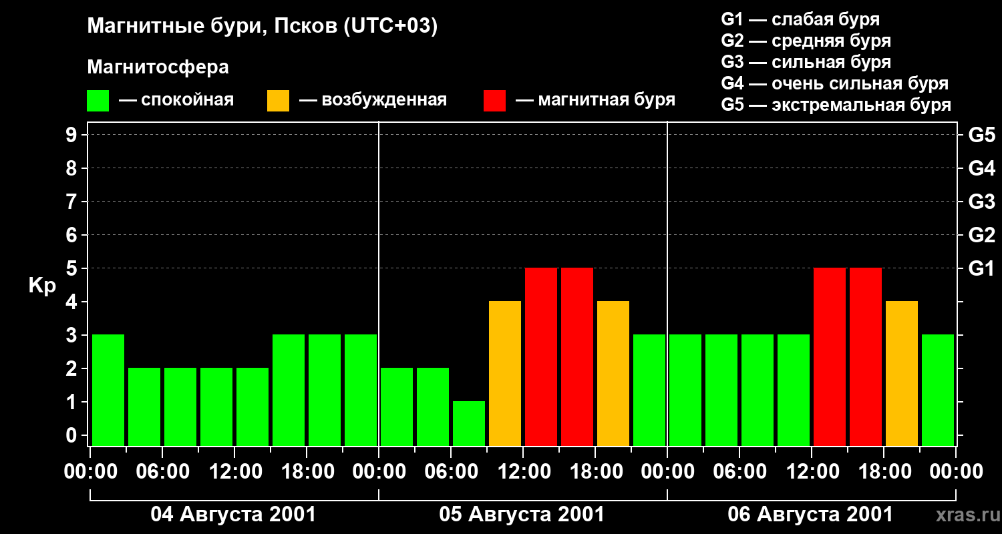Click the '05 Августа 2001' date label
This screenshot has height=534, width=1002.
pyautogui.click(x=522, y=515)
